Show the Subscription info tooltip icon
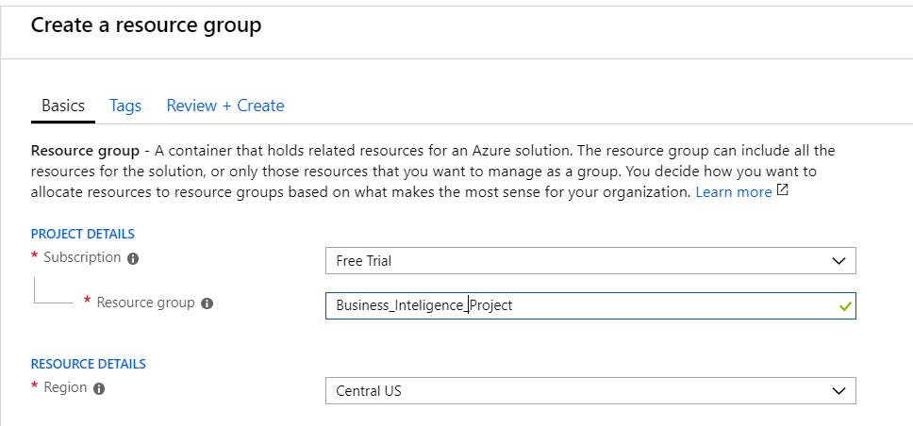The width and height of the screenshot is (913, 426). pos(133,258)
